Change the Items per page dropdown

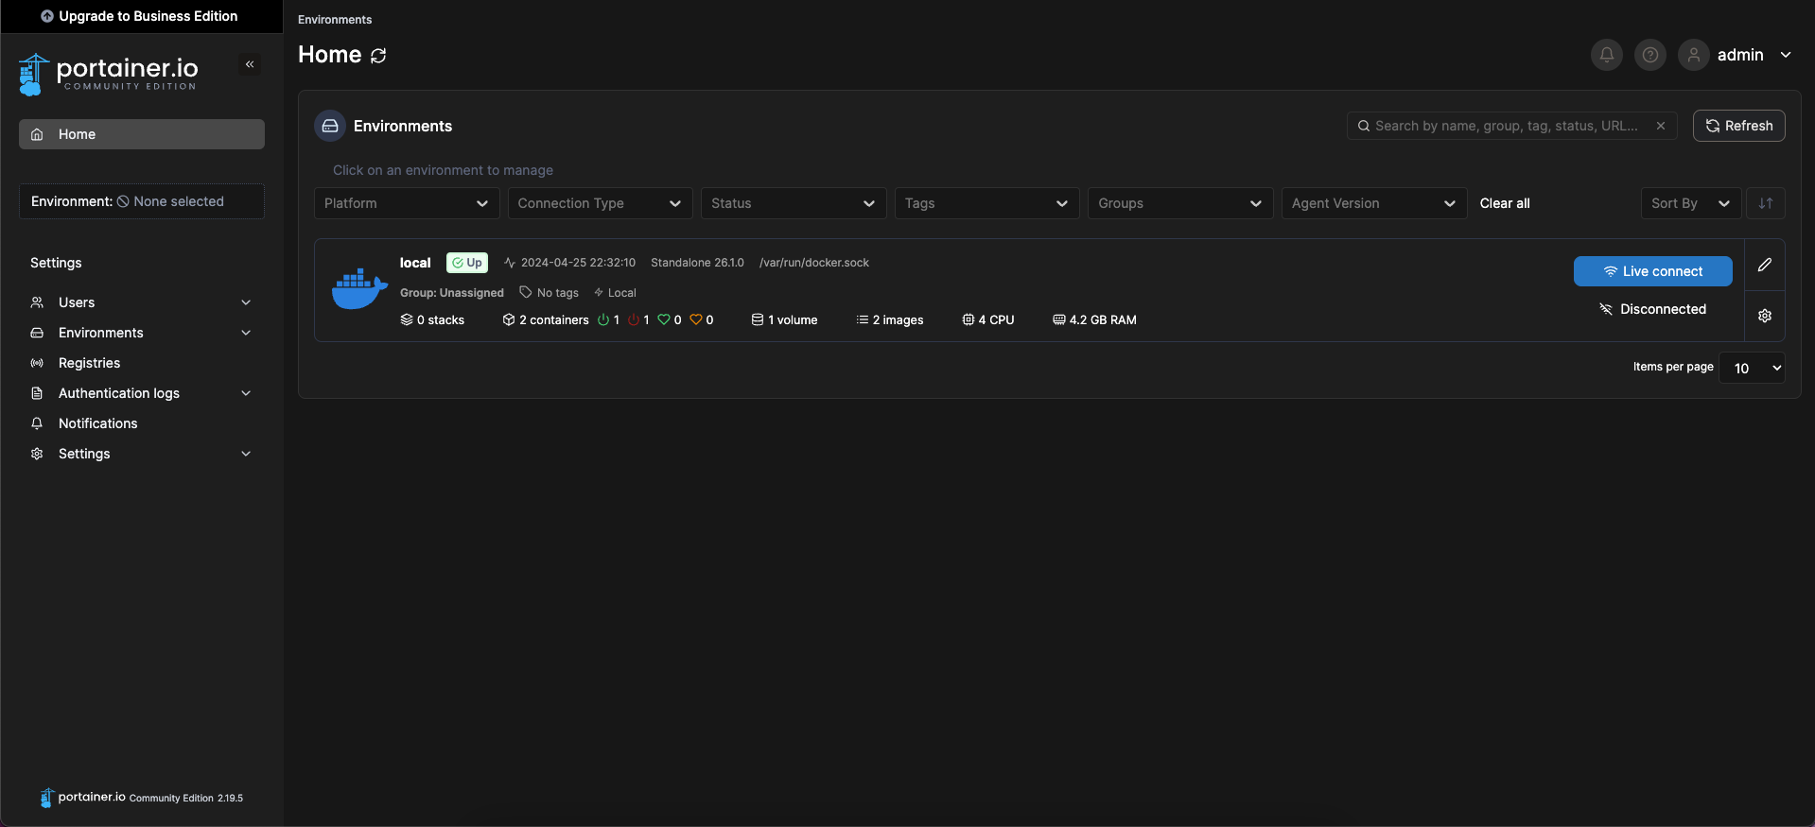(1752, 368)
